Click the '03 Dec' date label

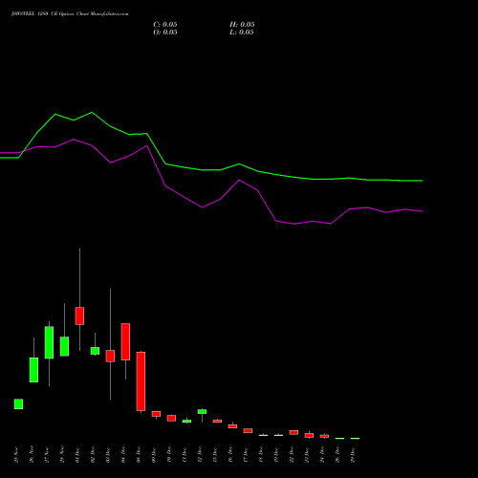click(108, 455)
